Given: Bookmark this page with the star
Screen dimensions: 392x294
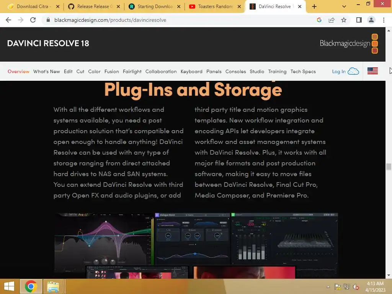Looking at the screenshot, I should pos(344,20).
